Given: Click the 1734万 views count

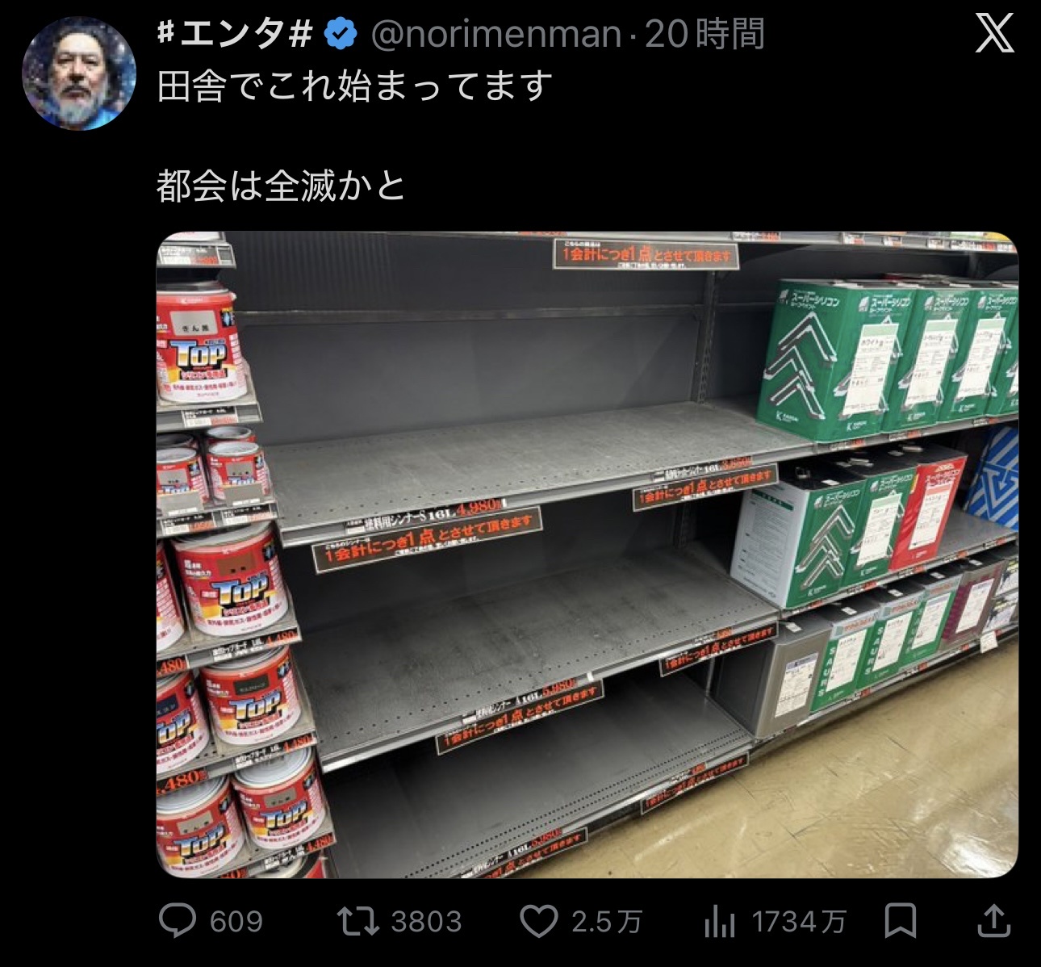Looking at the screenshot, I should pyautogui.click(x=799, y=921).
